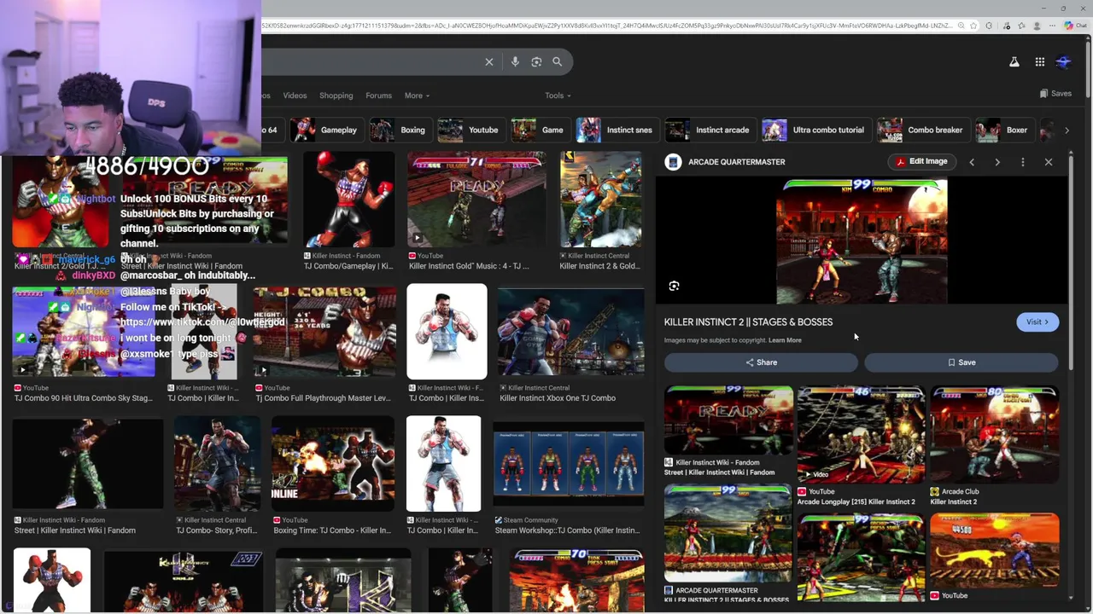Open the Google account avatar
The width and height of the screenshot is (1093, 614).
click(1064, 61)
